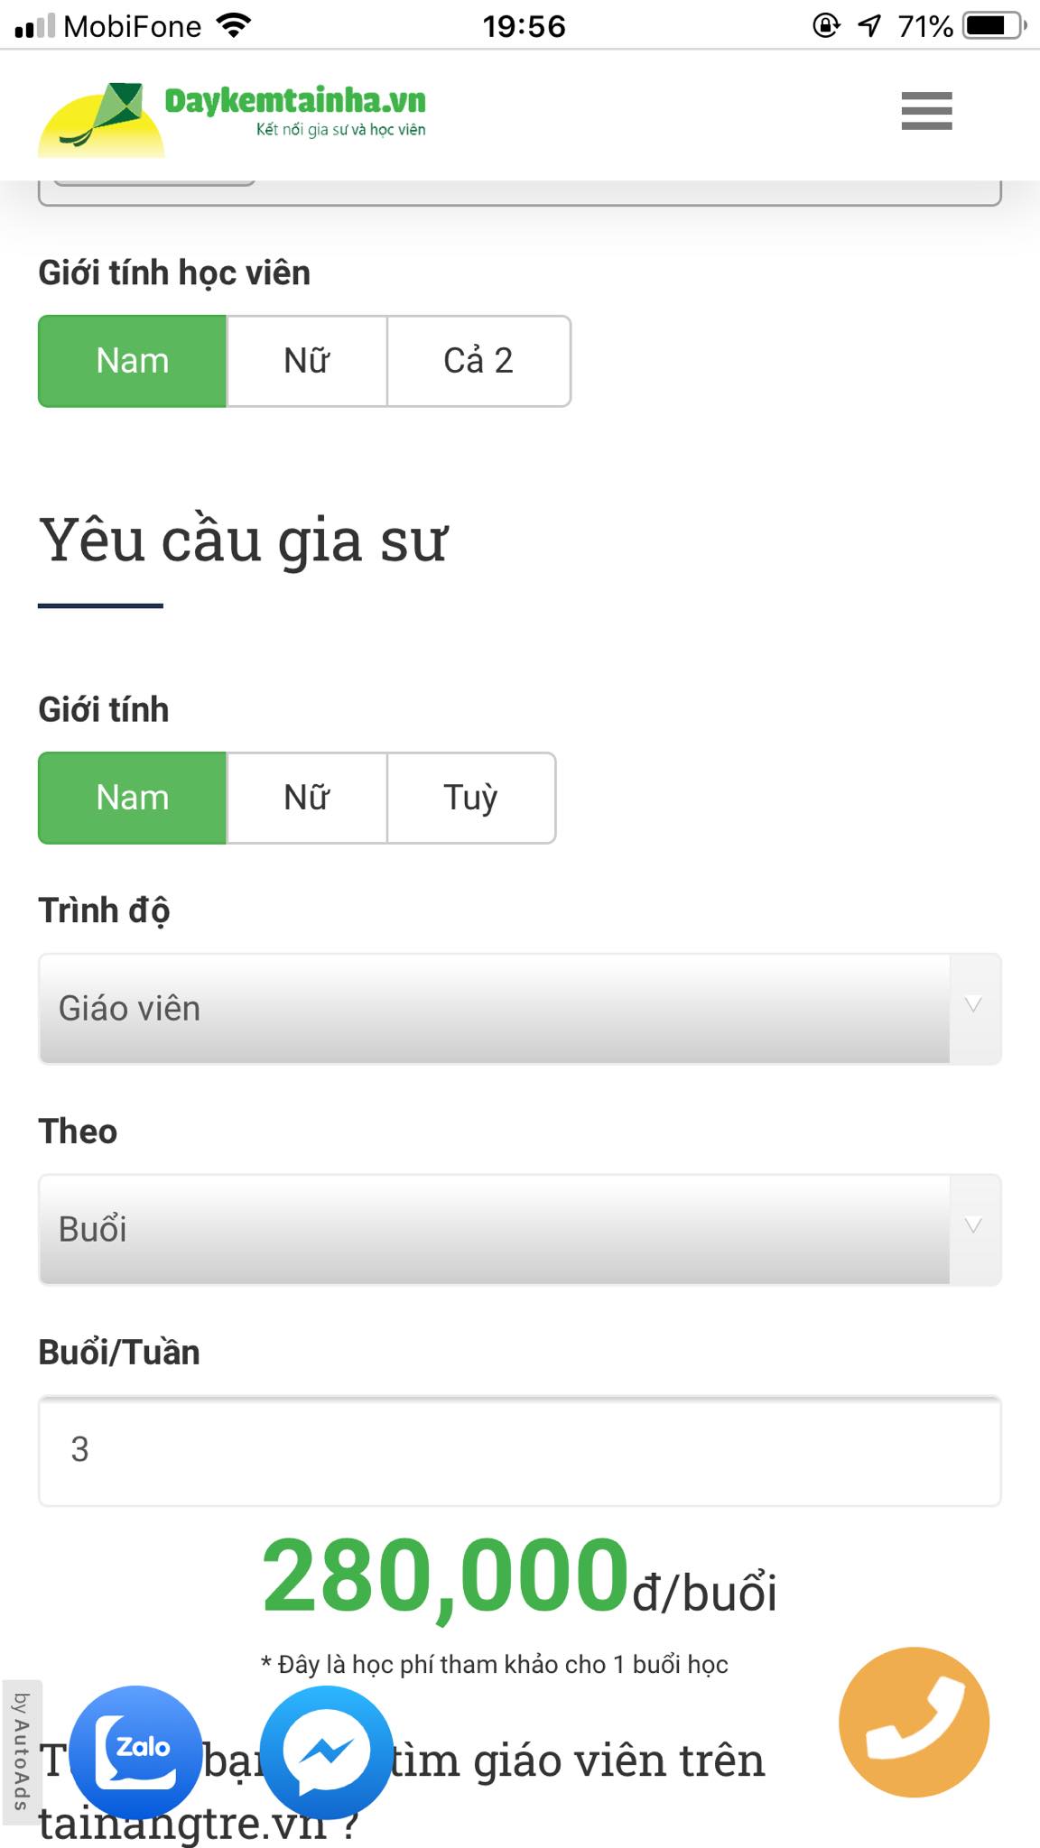Tap the by AutoAds label
This screenshot has height=1848, width=1040.
[x=21, y=1751]
